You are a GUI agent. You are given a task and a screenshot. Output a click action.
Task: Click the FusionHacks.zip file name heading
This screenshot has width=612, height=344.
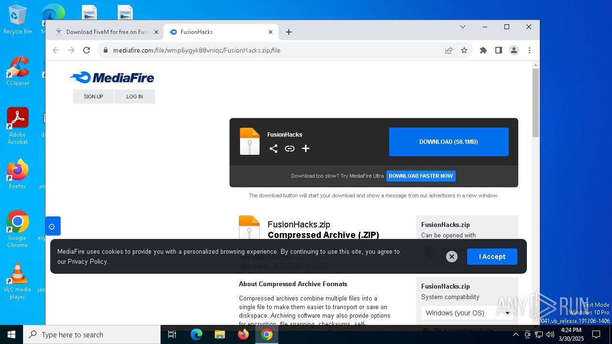[x=299, y=225]
